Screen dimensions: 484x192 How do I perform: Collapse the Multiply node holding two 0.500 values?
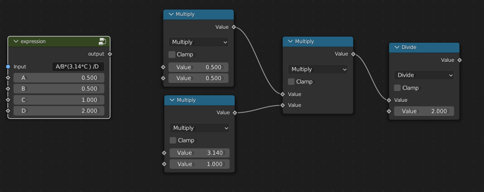point(171,14)
